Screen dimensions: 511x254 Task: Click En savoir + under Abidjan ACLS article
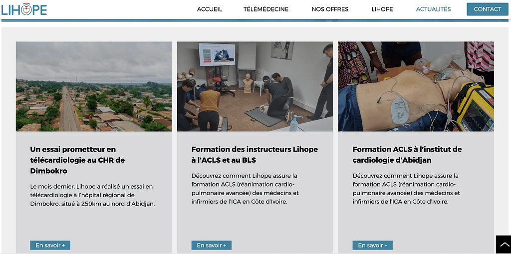coord(372,245)
